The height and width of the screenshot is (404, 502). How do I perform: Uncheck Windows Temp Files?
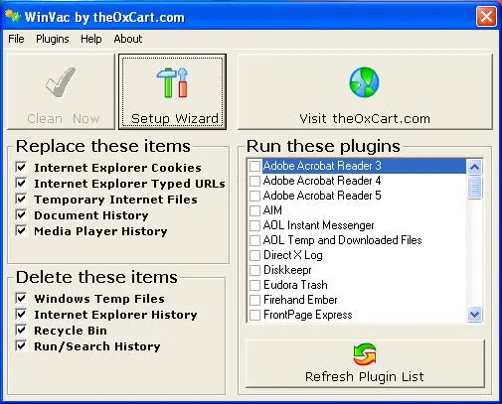tap(21, 298)
